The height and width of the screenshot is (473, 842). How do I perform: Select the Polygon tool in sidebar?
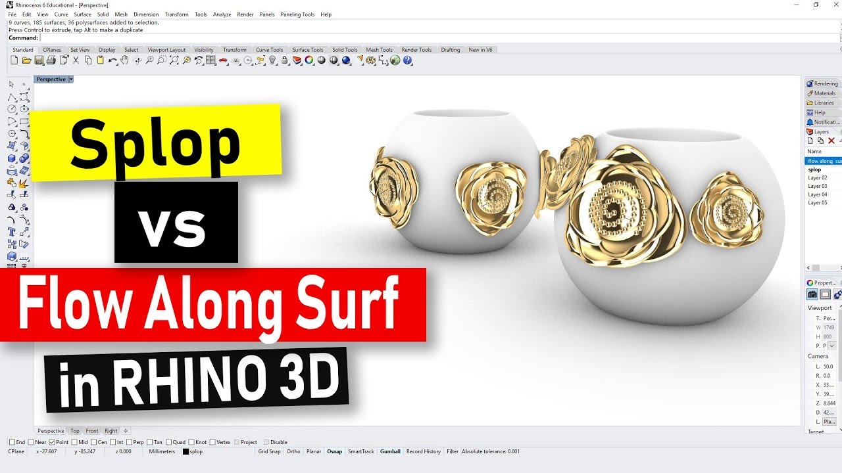[x=11, y=133]
